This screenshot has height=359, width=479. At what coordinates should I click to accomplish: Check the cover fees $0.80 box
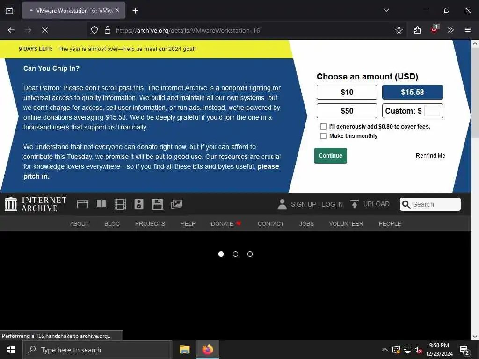point(323,127)
